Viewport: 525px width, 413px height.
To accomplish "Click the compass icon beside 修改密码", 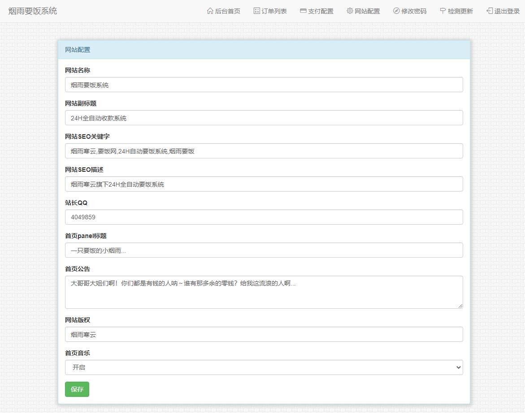I will 396,11.
